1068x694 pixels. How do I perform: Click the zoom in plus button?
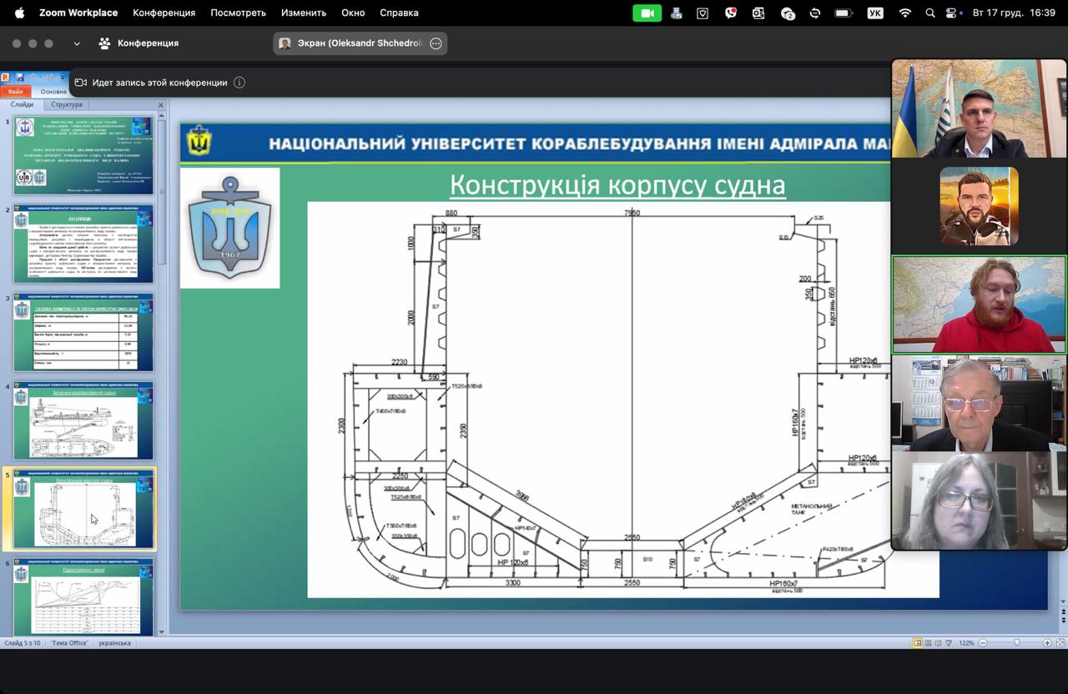point(1047,643)
